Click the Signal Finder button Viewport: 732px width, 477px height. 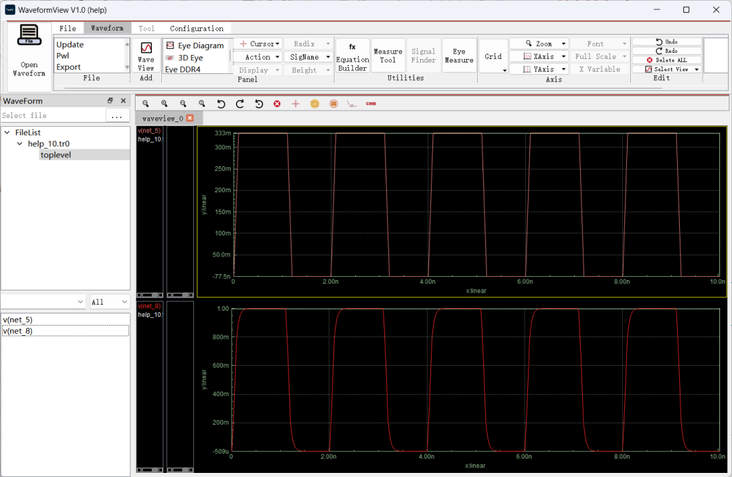tap(424, 56)
